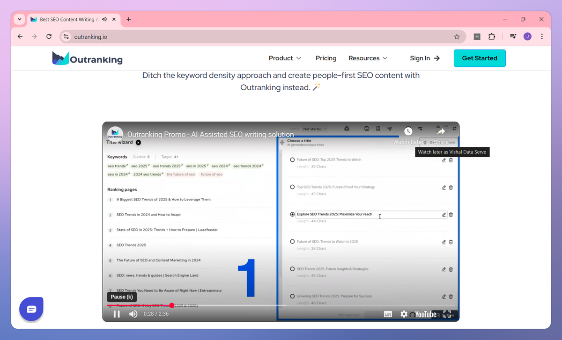Click the Google Drive icon in video toolbar
The width and height of the screenshot is (562, 340).
[347, 129]
